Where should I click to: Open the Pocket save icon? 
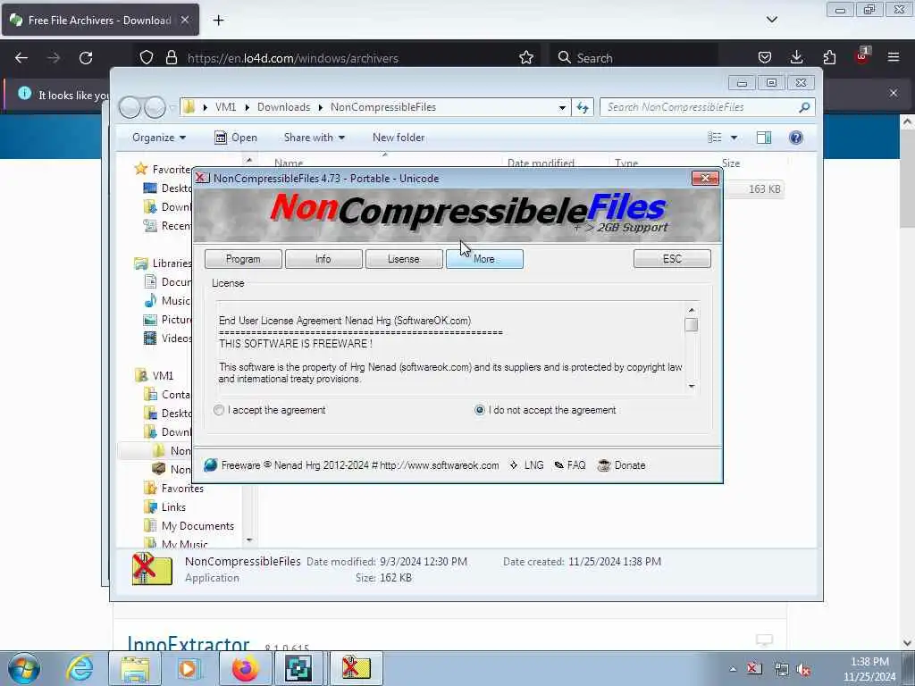(x=765, y=58)
